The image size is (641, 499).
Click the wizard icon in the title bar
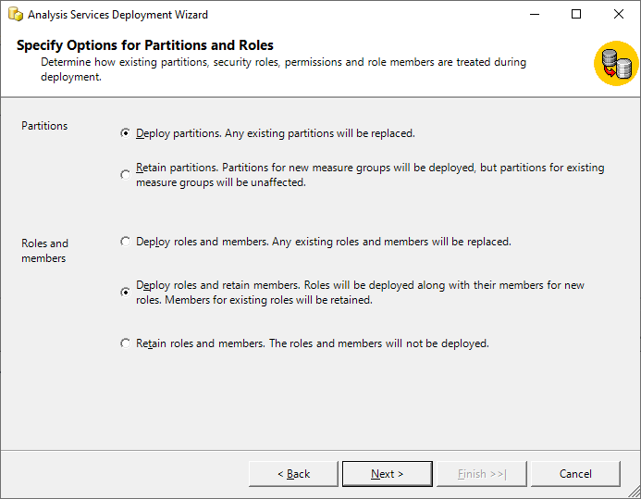[15, 15]
